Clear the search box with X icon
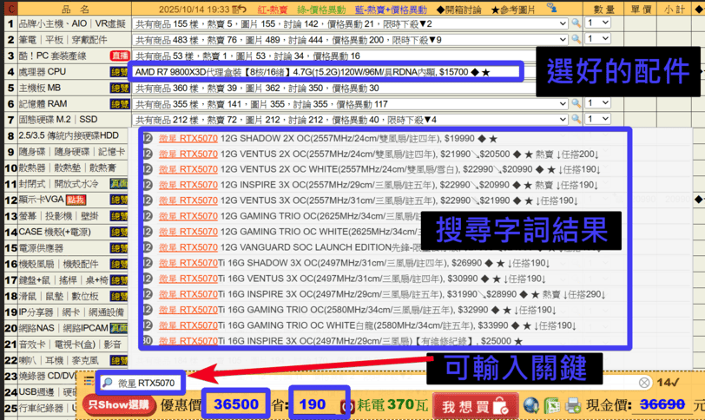 [x=644, y=383]
